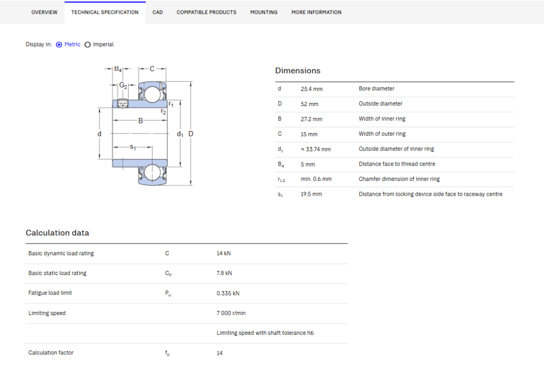
Task: Click Outside diameter of inner ring text
Action: point(396,149)
